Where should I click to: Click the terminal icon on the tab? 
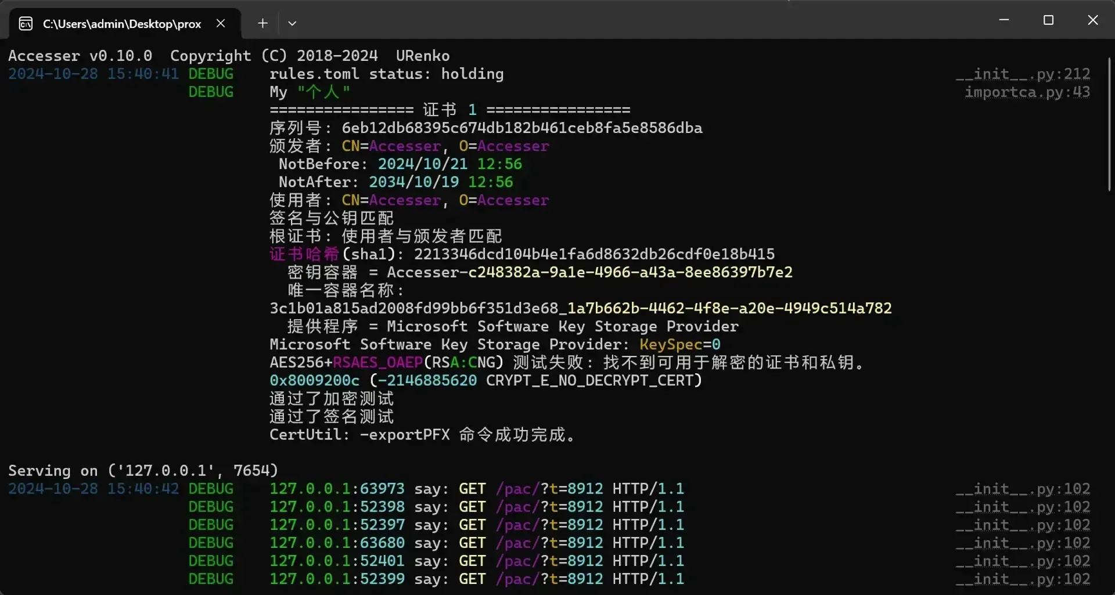[x=26, y=24]
